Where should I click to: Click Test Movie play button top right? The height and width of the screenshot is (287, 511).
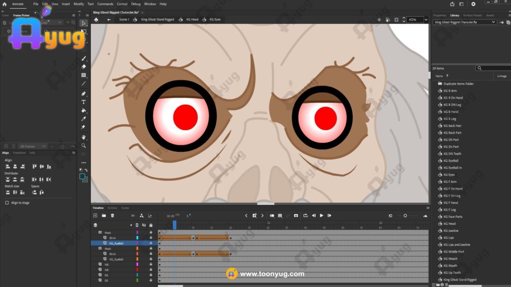point(473,4)
